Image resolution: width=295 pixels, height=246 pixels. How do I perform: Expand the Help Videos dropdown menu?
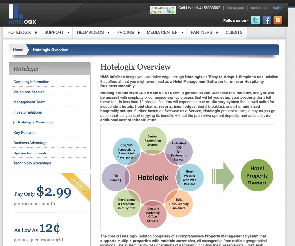(92, 32)
